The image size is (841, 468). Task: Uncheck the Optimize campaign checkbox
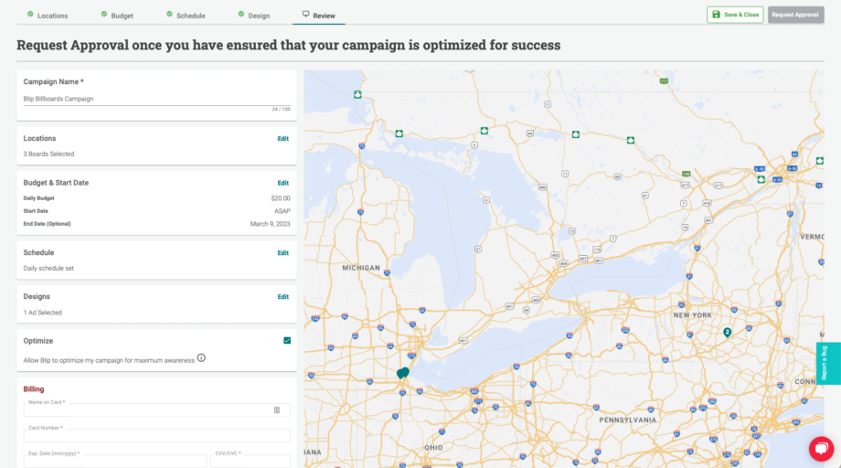point(287,340)
